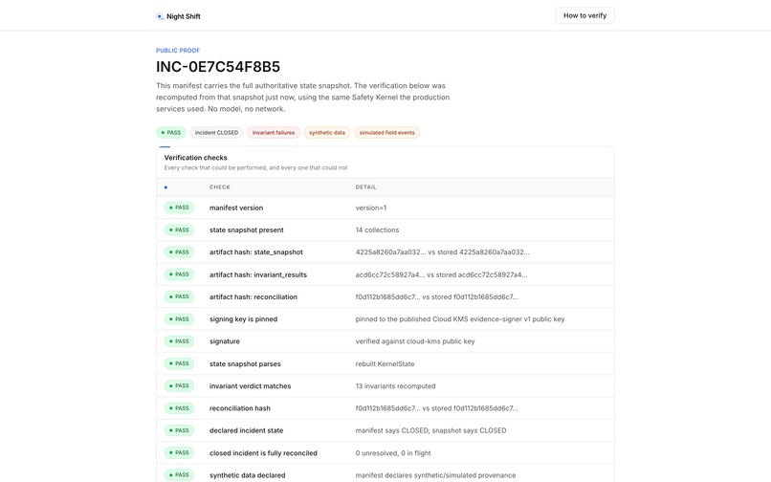Select the artifact hash: reconciliation check name
Image resolution: width=771 pixels, height=482 pixels.
tap(253, 296)
